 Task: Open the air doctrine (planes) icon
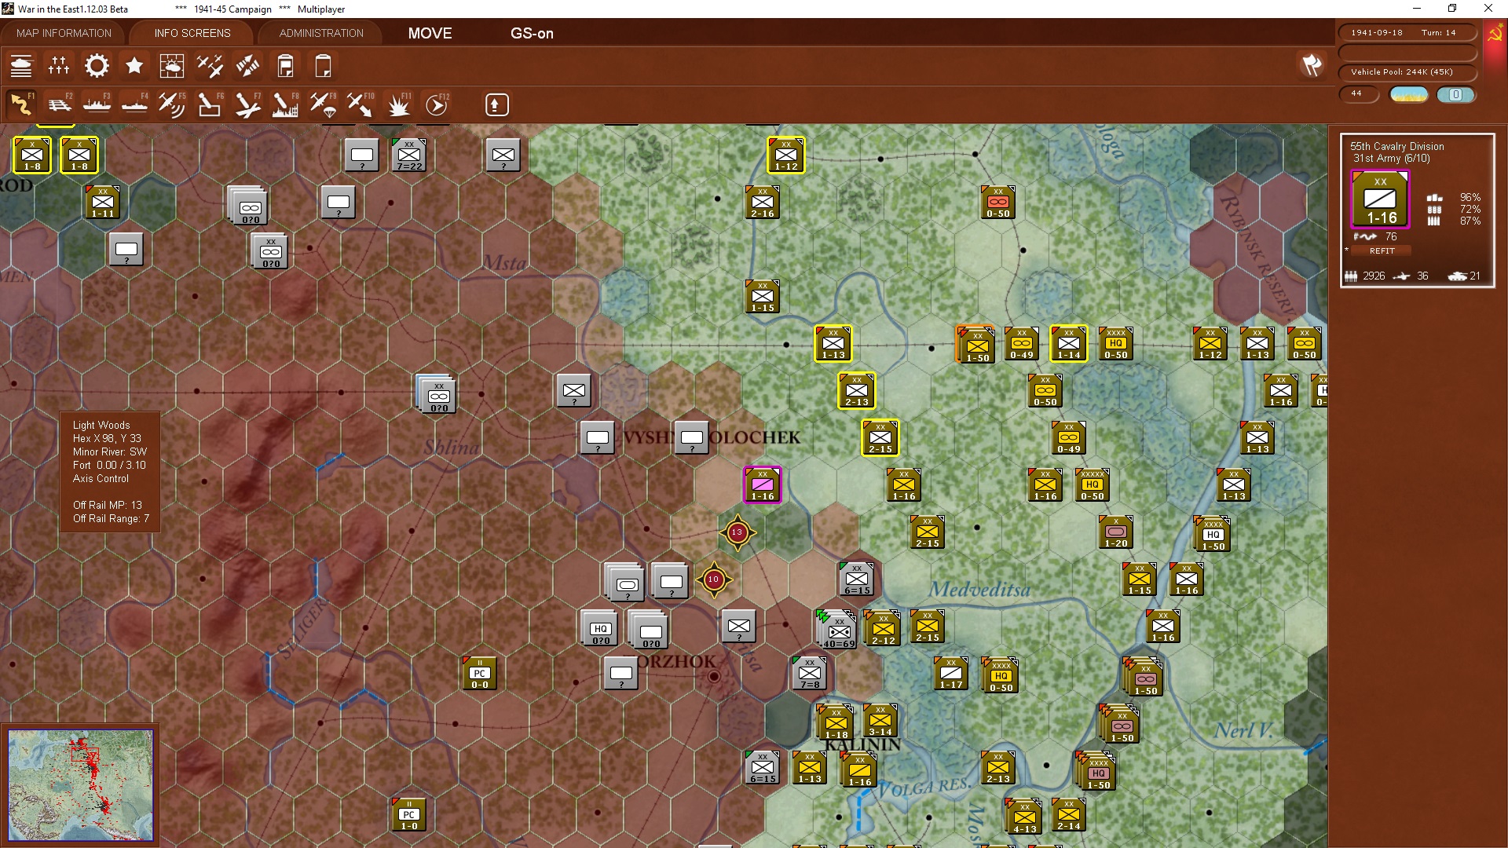[x=210, y=66]
